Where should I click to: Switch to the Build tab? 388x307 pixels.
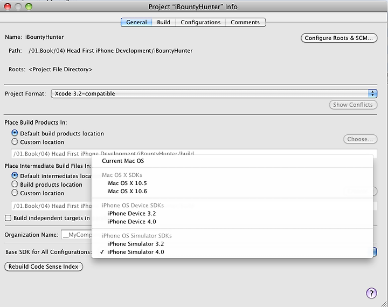pyautogui.click(x=164, y=22)
